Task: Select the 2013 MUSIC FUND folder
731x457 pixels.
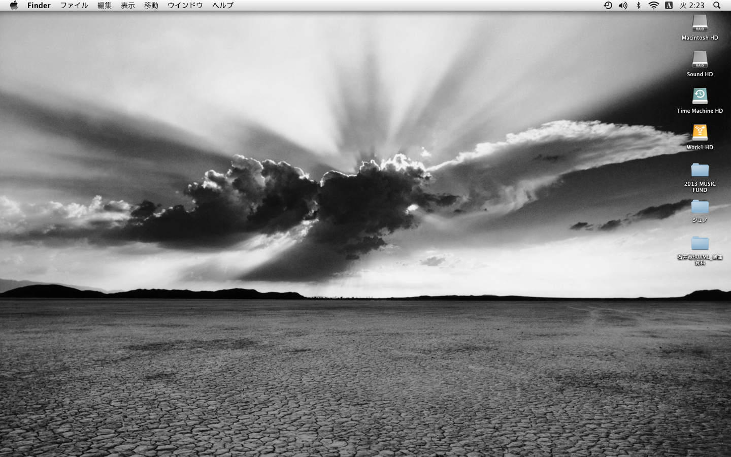Action: pos(700,170)
